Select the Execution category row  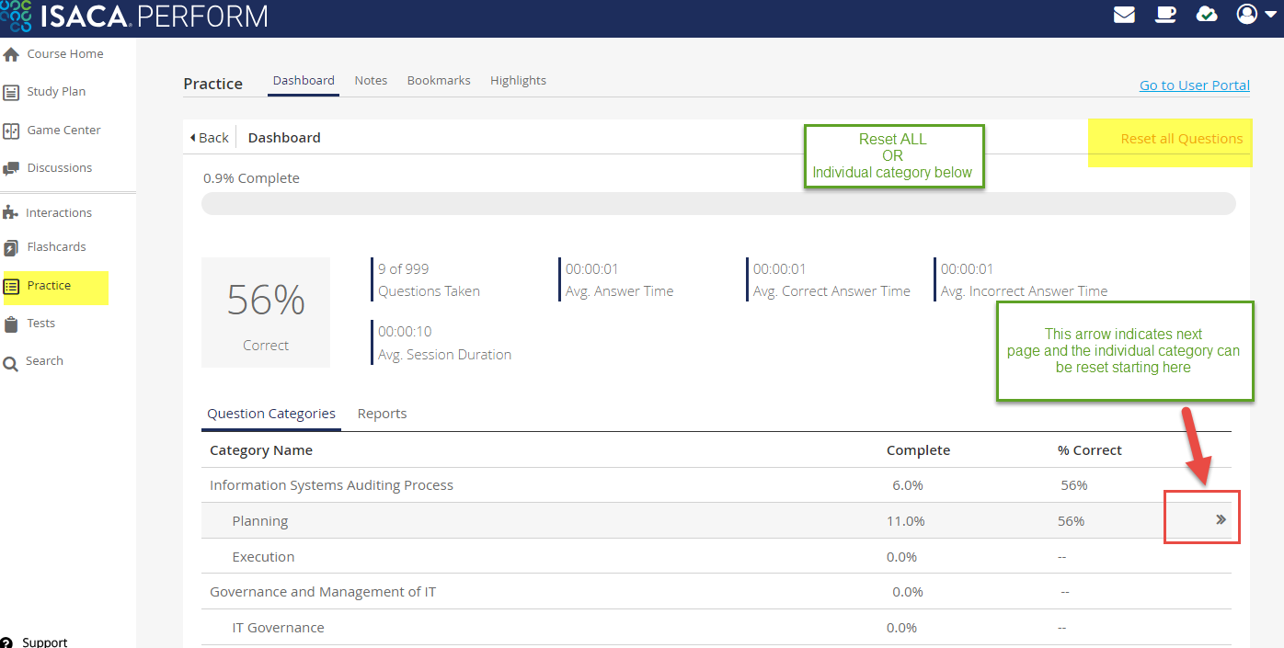(263, 557)
